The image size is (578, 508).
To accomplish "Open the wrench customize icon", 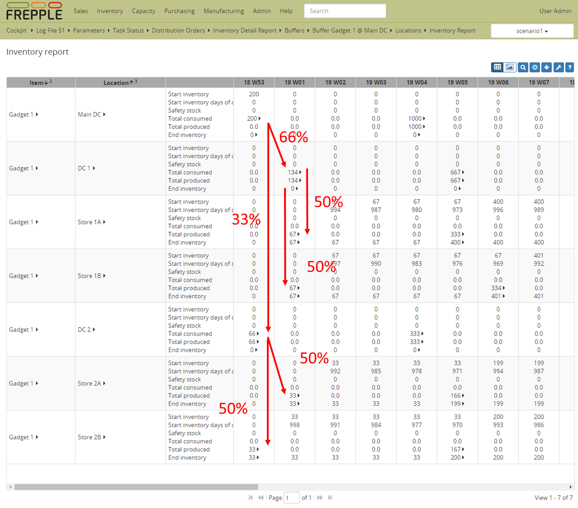I will point(559,67).
